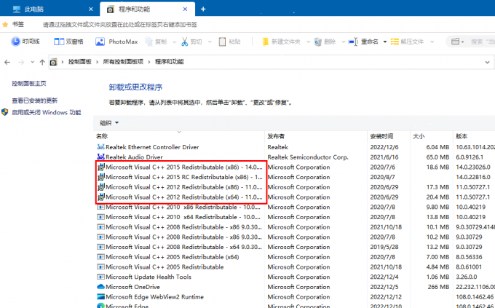Select Microsoft Visual C++ 2015 RC Redistributable row
The height and width of the screenshot is (308, 495).
[295, 177]
